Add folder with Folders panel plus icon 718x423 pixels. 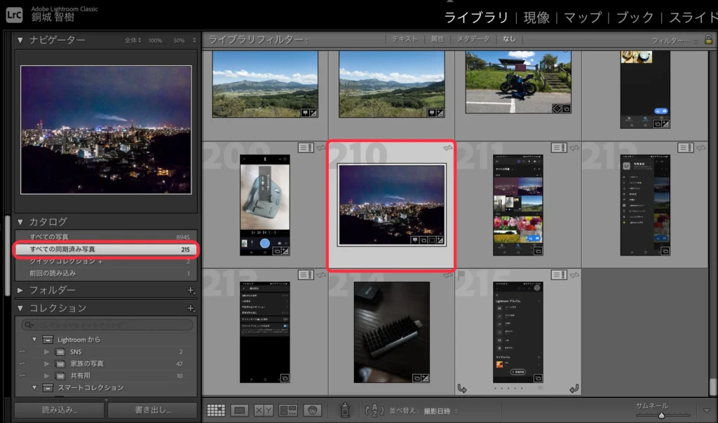click(190, 290)
